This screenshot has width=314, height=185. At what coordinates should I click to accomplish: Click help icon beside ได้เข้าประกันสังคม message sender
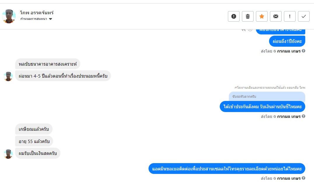pyautogui.click(x=303, y=116)
